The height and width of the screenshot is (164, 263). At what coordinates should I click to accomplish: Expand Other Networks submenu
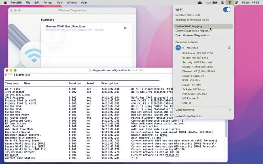[203, 110]
